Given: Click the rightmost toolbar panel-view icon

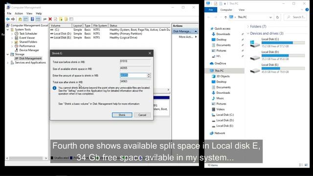Looking at the screenshot, I should (71, 19).
